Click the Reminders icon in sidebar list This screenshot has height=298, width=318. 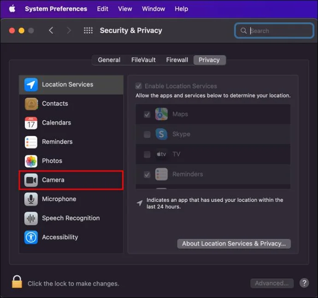pyautogui.click(x=31, y=142)
